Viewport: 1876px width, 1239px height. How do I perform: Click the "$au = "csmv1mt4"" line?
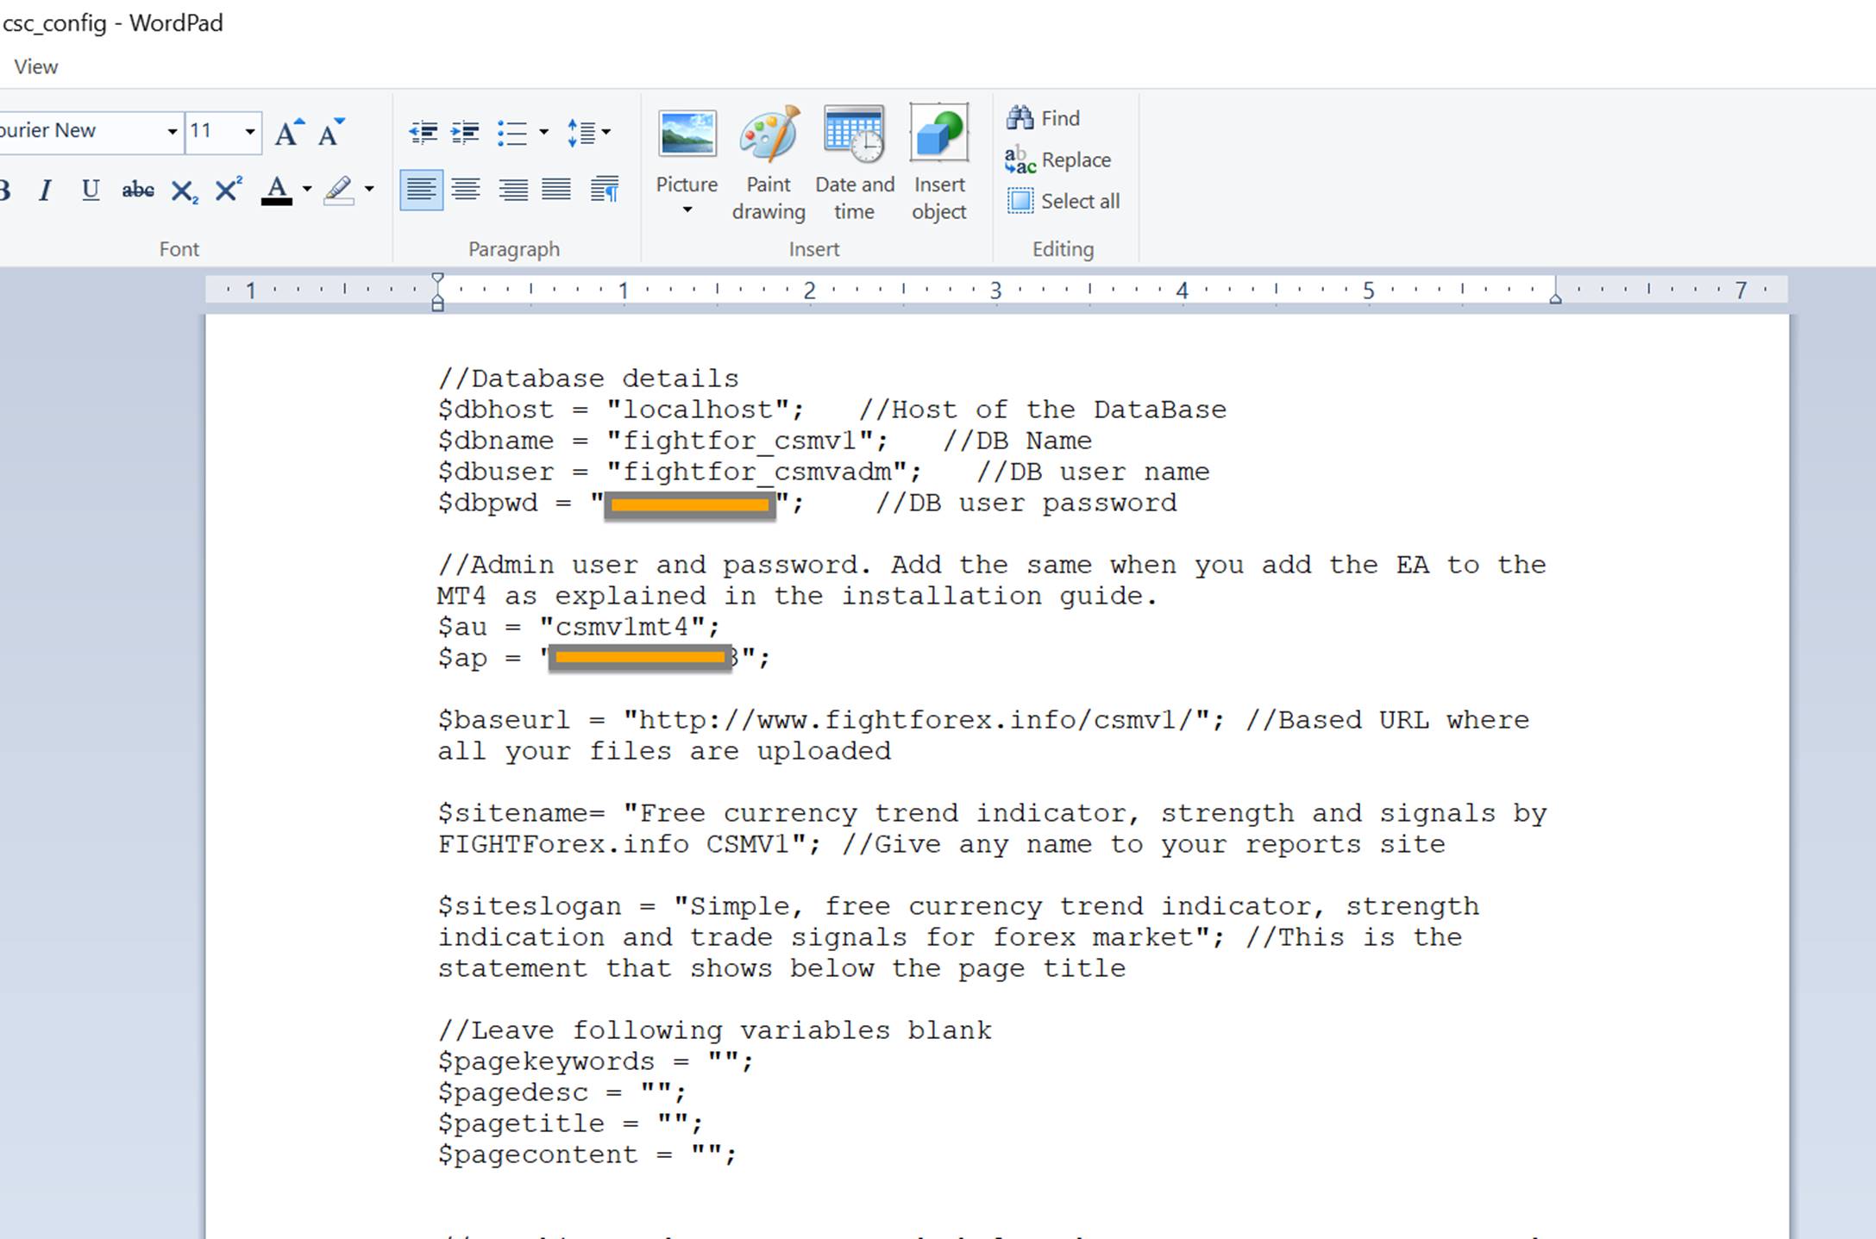click(578, 627)
